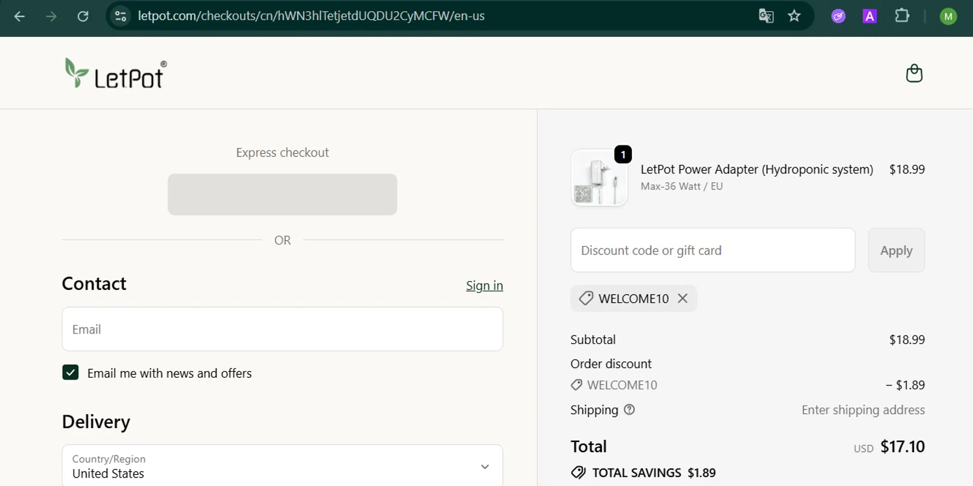Open the green 'M' profile avatar
This screenshot has height=486, width=973.
948,16
